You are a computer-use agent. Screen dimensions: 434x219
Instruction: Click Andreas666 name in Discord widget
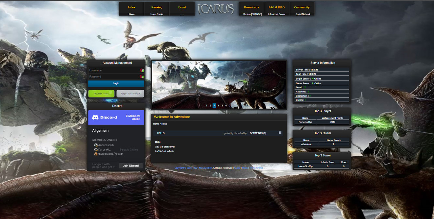pyautogui.click(x=106, y=145)
